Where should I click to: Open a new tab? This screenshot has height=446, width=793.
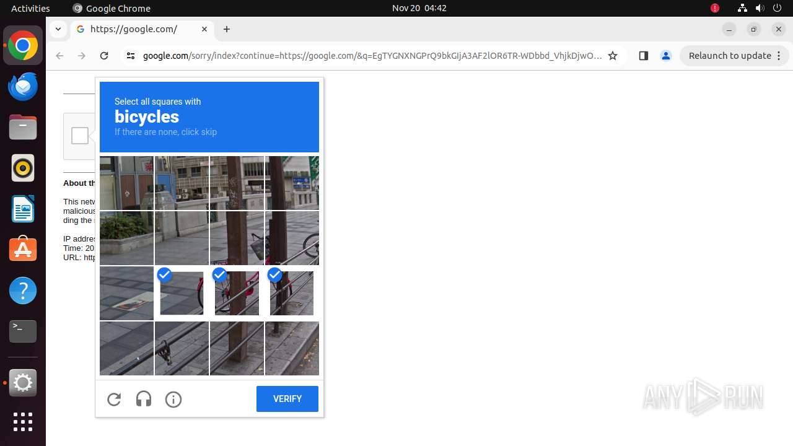tap(227, 29)
